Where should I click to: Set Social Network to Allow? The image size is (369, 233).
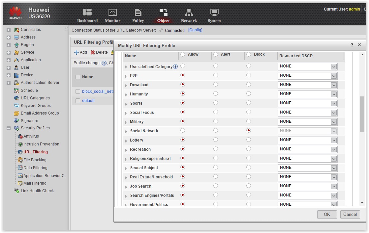pyautogui.click(x=183, y=130)
